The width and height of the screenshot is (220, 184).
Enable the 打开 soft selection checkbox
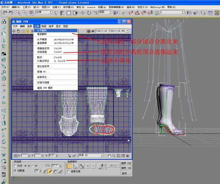pyautogui.click(x=15, y=166)
